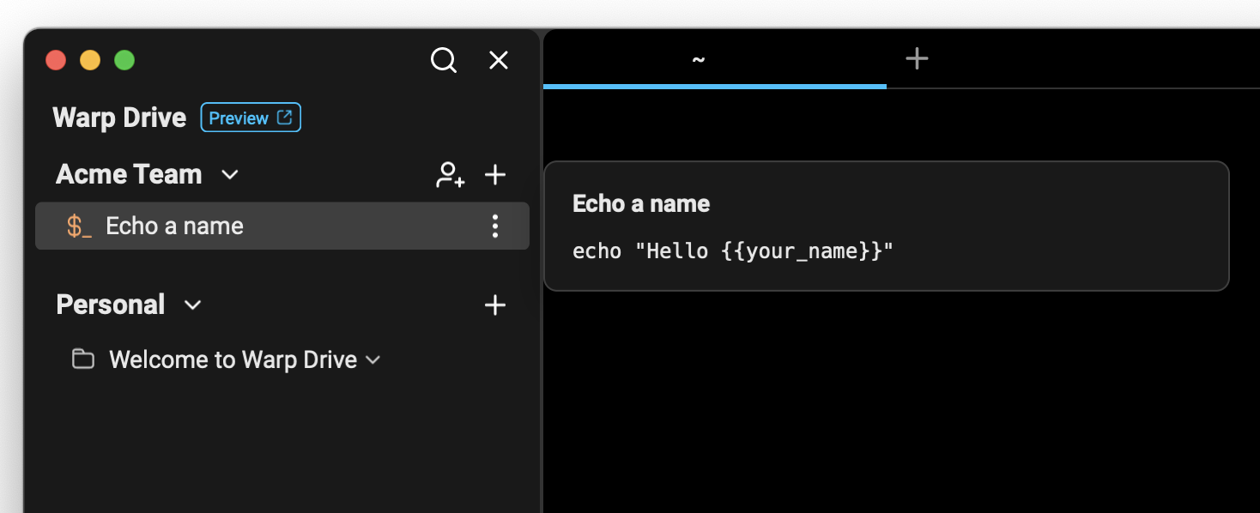Click the workflow dollar-sign icon
The height and width of the screenshot is (513, 1260).
click(79, 226)
